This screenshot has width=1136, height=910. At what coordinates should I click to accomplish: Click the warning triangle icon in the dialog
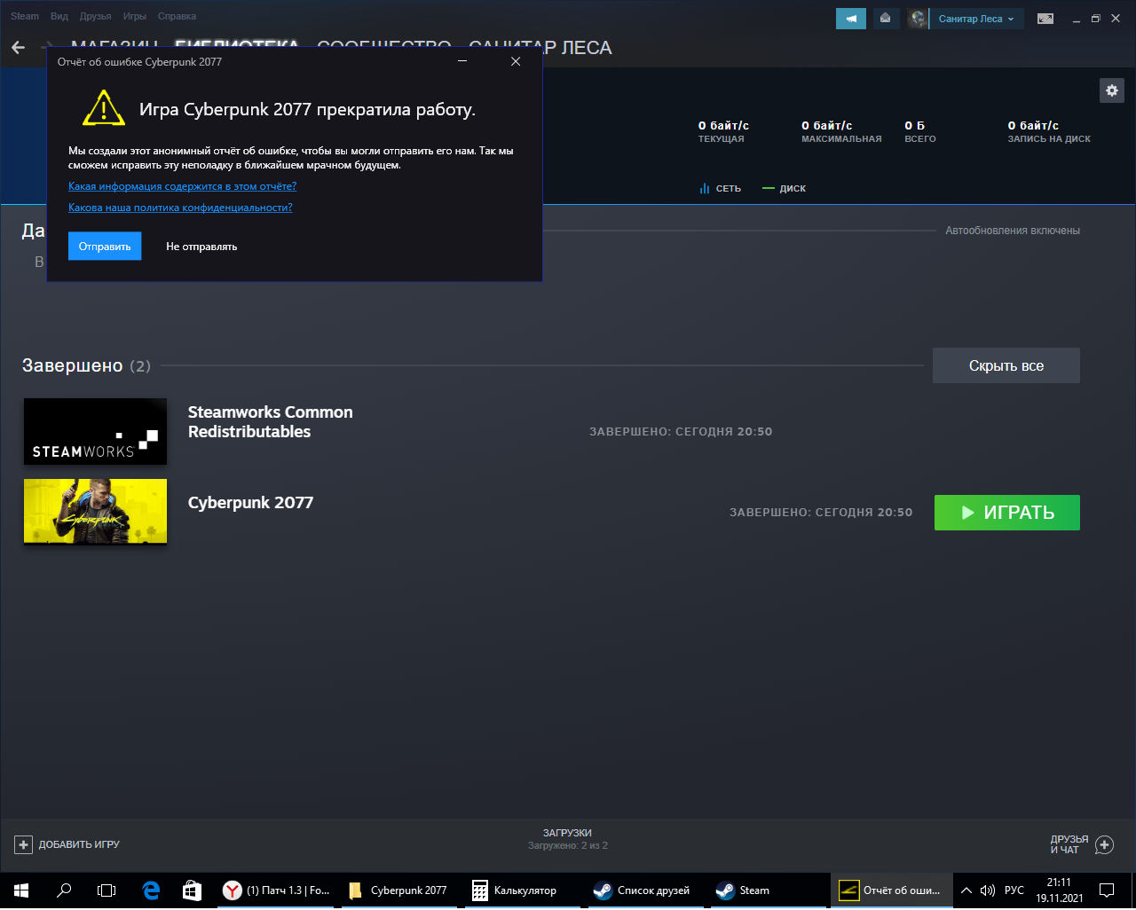point(104,108)
